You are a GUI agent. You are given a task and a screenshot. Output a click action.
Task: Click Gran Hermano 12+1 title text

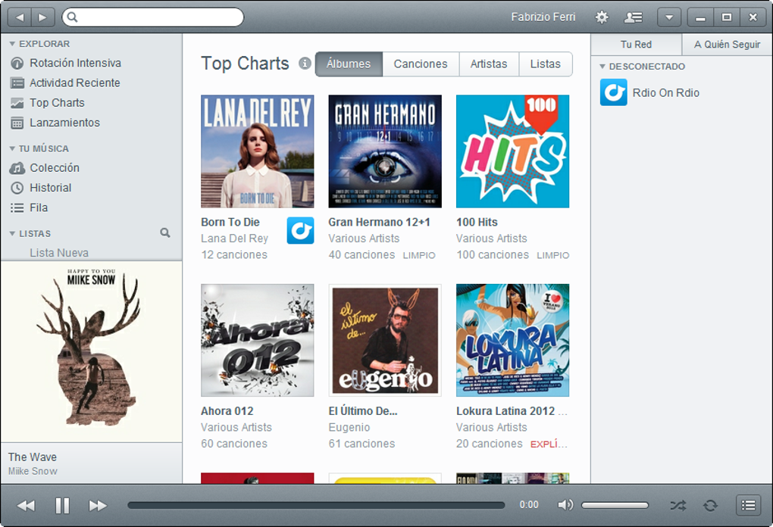[x=379, y=222]
